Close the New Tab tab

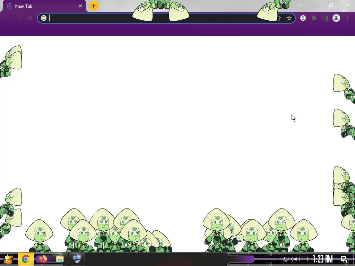[80, 6]
